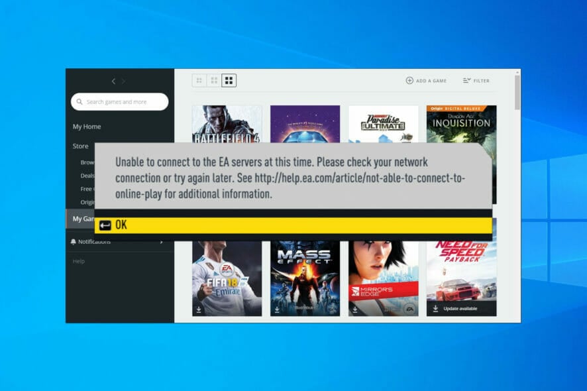Click the 'Unable to connect' error message text
Image resolution: width=587 pixels, height=391 pixels.
290,178
